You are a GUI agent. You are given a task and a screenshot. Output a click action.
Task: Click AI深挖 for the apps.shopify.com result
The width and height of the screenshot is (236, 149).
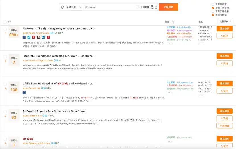pos(224,36)
